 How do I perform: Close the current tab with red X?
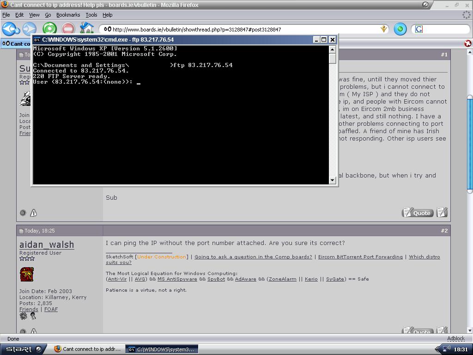click(x=467, y=44)
